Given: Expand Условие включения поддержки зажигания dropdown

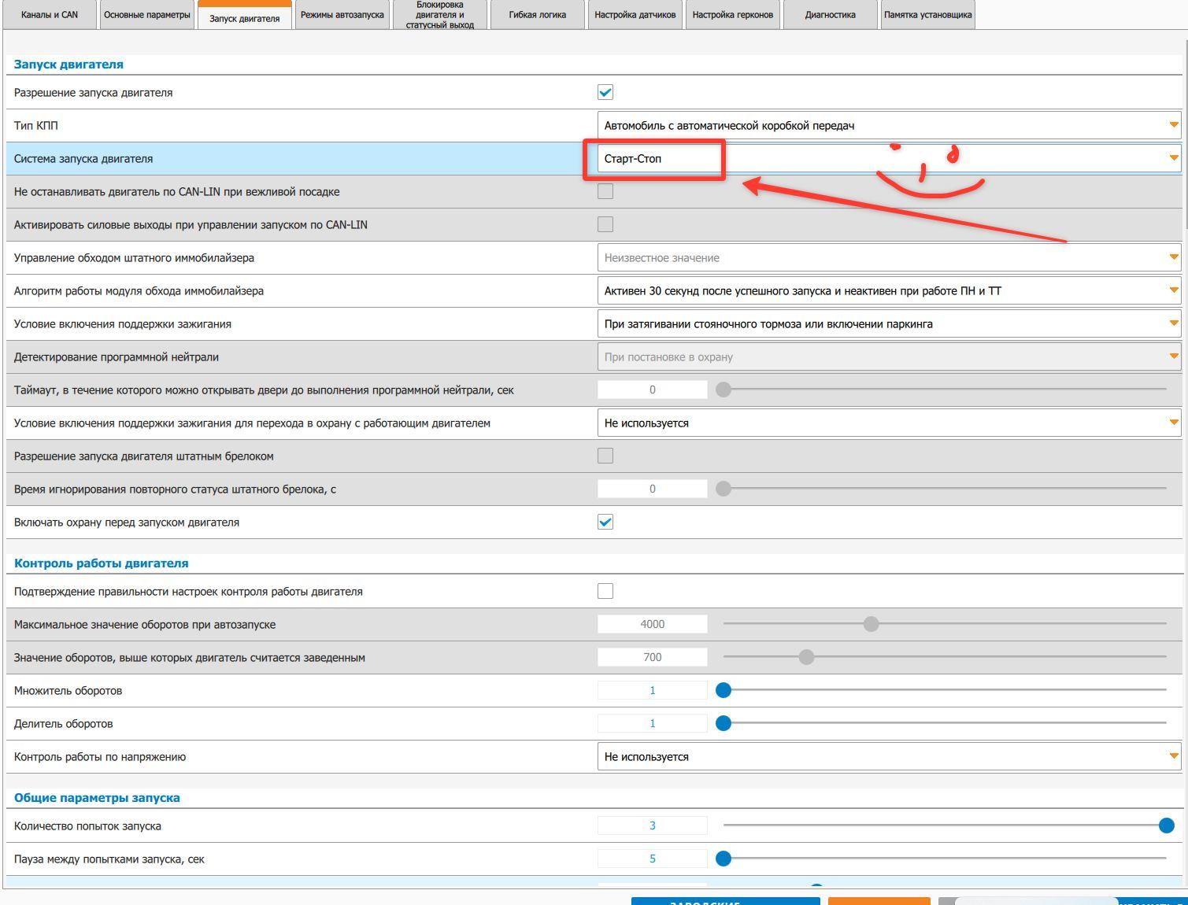Looking at the screenshot, I should 889,323.
